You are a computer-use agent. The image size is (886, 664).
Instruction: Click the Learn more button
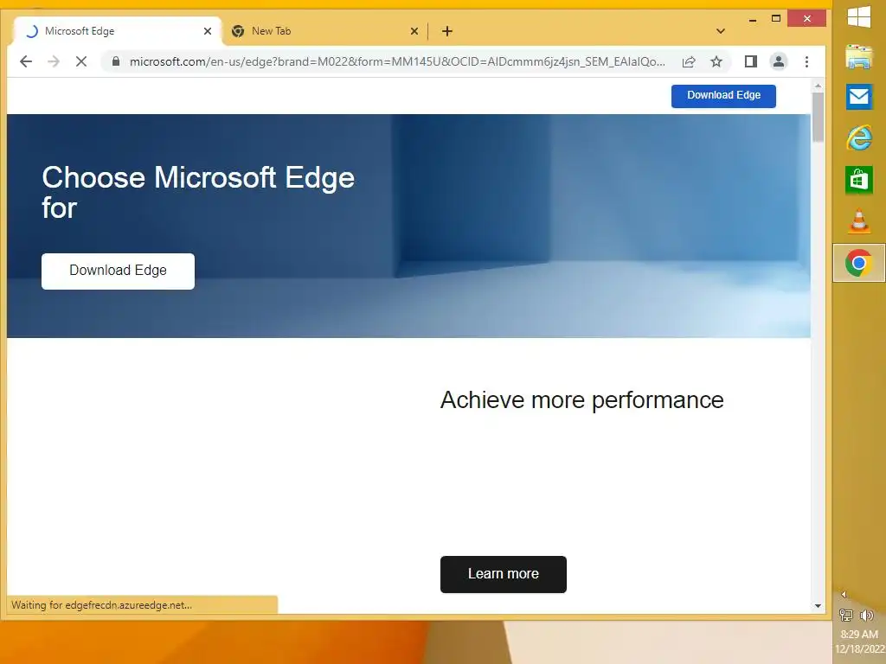(x=504, y=574)
